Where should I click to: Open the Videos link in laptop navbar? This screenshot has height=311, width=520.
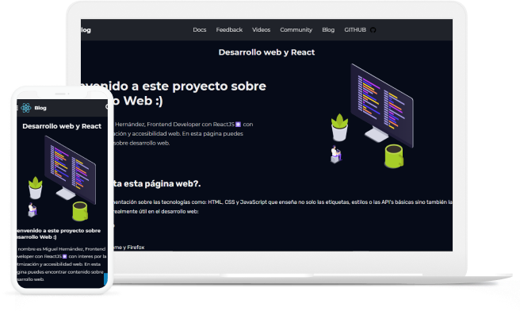pos(261,30)
